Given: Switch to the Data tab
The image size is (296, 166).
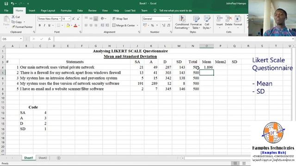Looking at the screenshot, I should pos(80,11).
